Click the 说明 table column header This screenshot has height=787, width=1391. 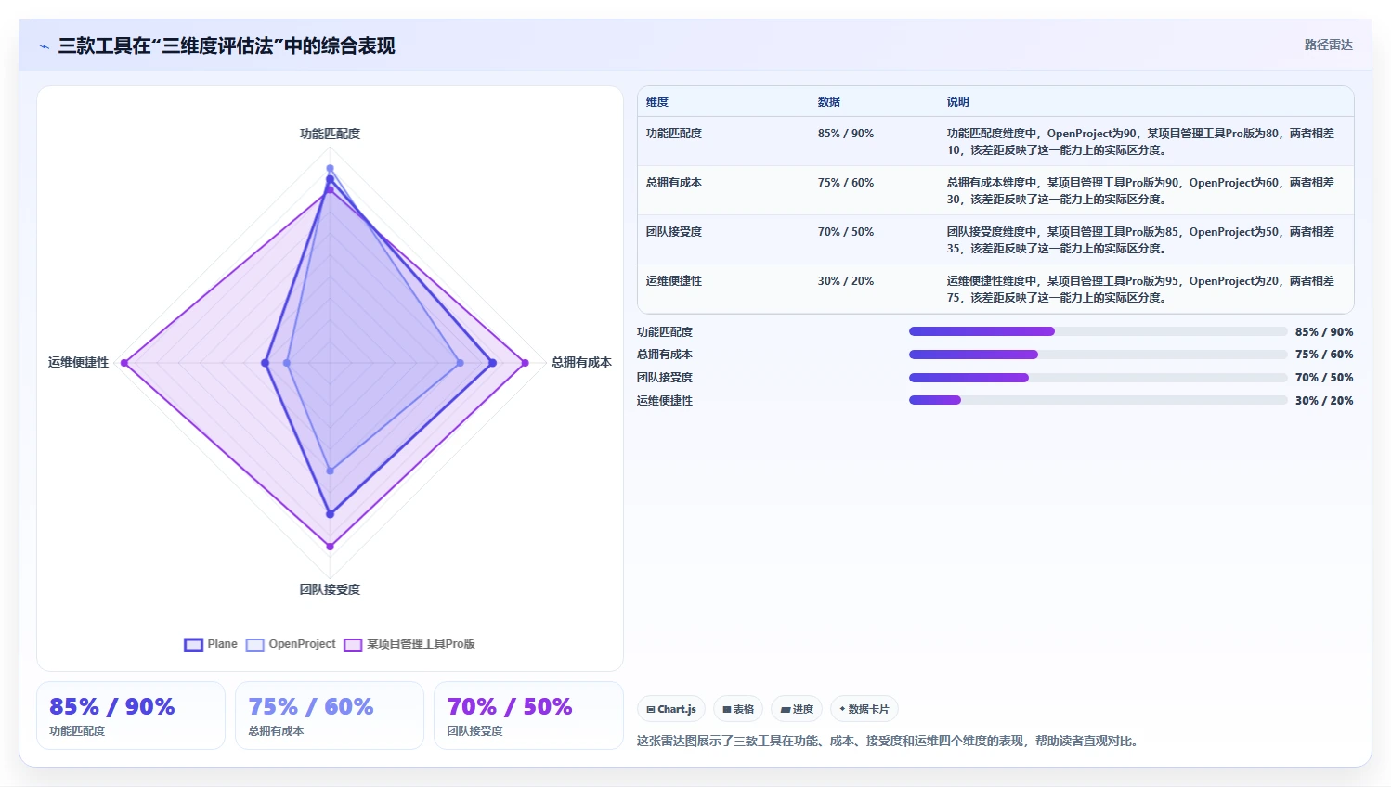(x=958, y=102)
